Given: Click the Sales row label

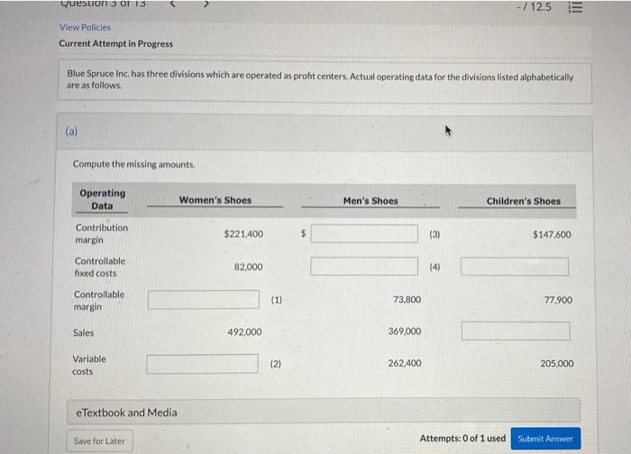Looking at the screenshot, I should tap(83, 333).
